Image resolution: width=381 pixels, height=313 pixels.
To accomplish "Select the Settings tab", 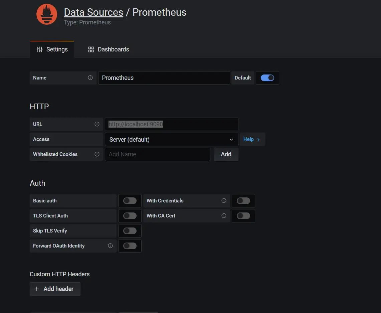I will click(x=52, y=49).
